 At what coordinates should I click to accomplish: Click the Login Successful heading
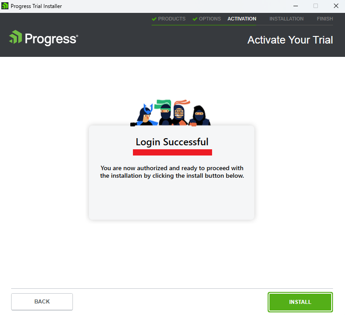click(172, 142)
